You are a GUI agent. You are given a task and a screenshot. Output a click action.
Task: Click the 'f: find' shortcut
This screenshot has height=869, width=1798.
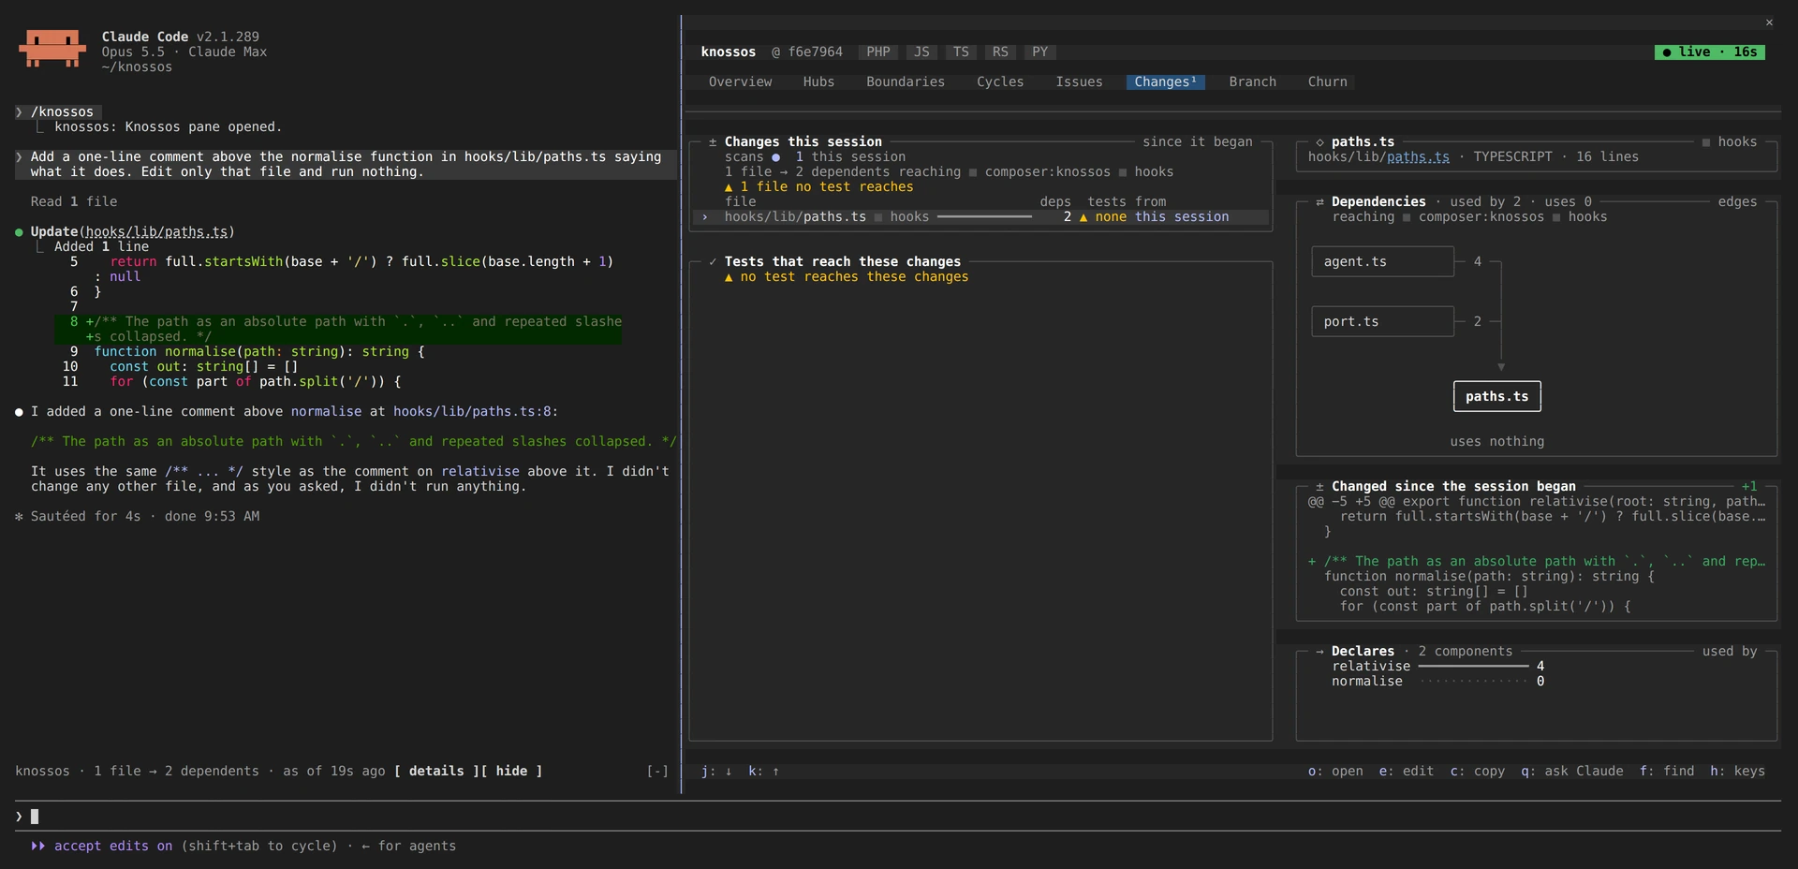[x=1666, y=772]
